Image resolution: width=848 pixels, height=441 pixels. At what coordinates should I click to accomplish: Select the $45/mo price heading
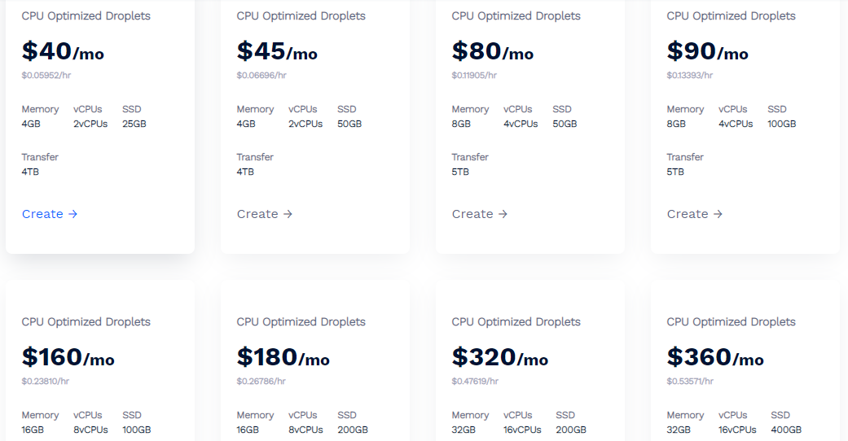(x=277, y=51)
